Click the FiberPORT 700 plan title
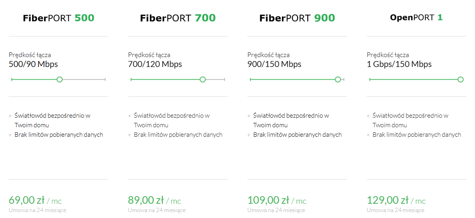Viewport: 475px width, 218px height. 178,18
